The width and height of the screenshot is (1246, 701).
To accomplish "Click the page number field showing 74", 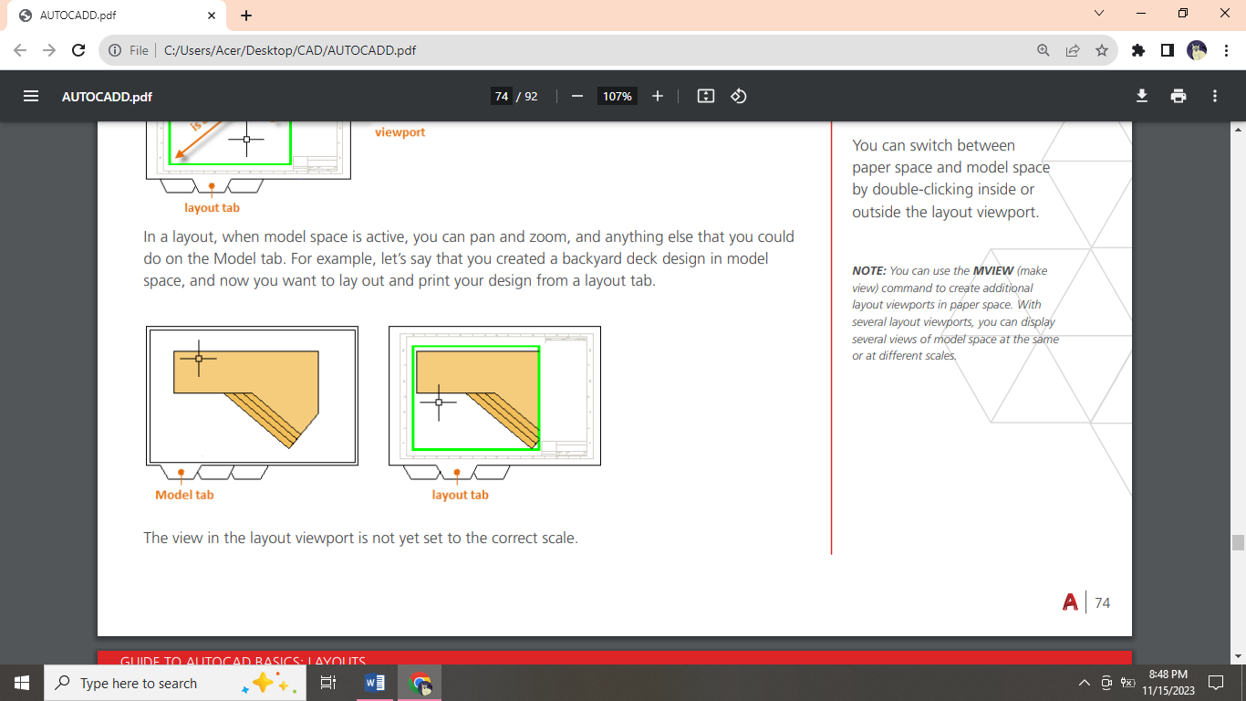I will (x=501, y=96).
